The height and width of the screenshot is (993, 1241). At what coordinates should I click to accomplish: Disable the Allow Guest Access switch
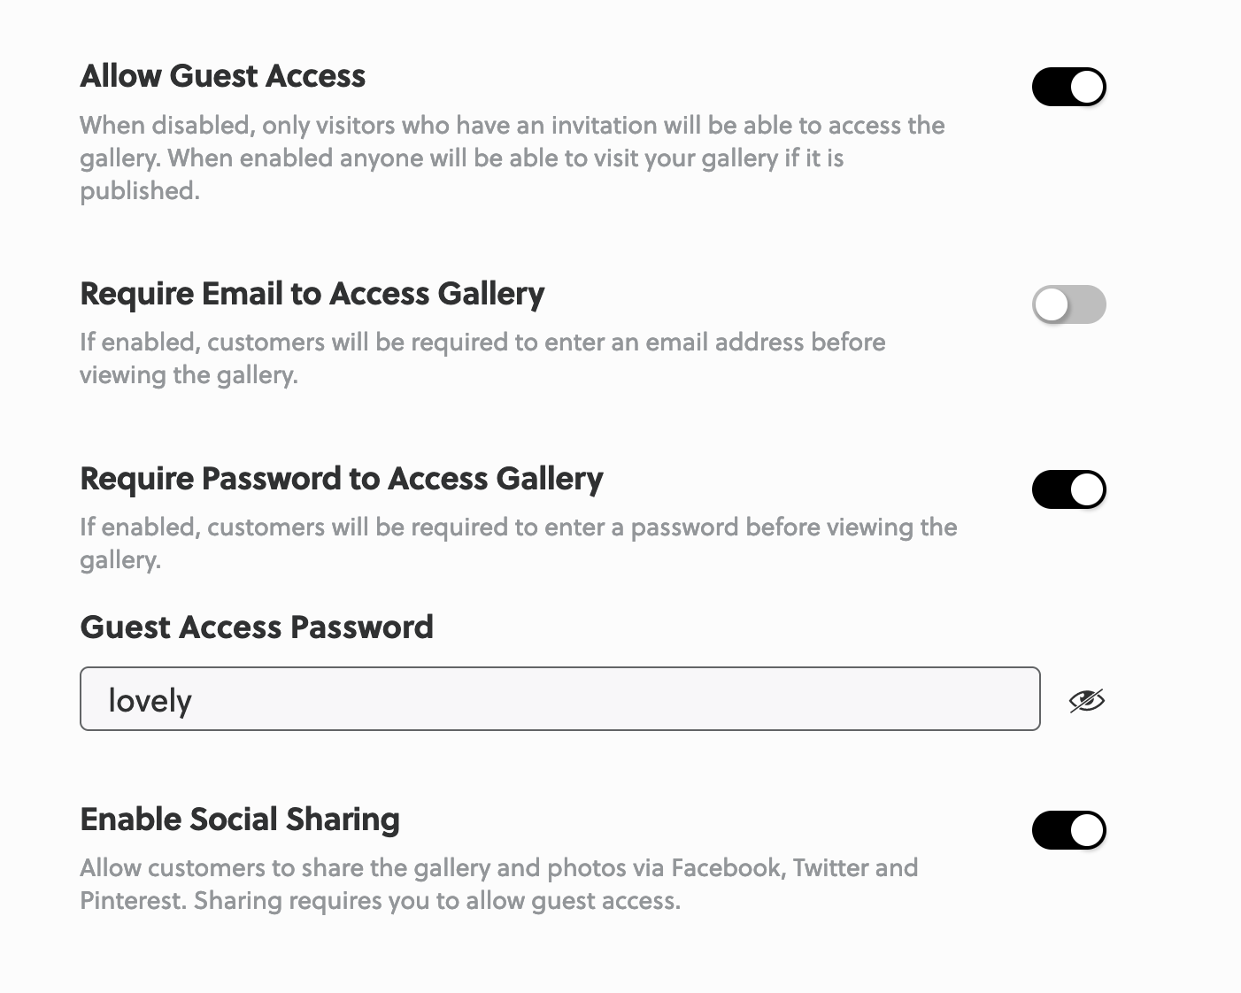(x=1068, y=87)
